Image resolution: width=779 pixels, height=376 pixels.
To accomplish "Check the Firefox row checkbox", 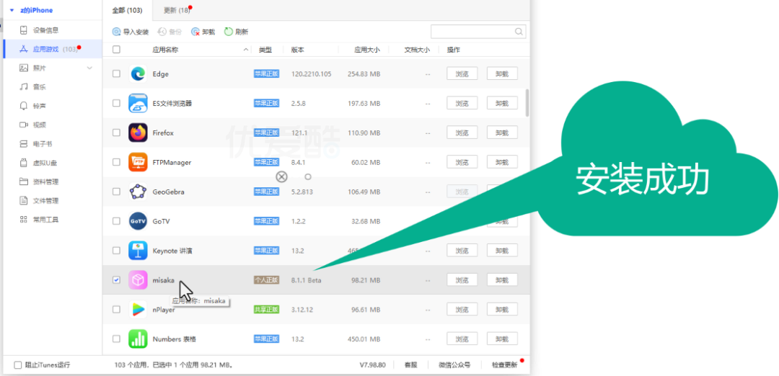I will click(116, 133).
